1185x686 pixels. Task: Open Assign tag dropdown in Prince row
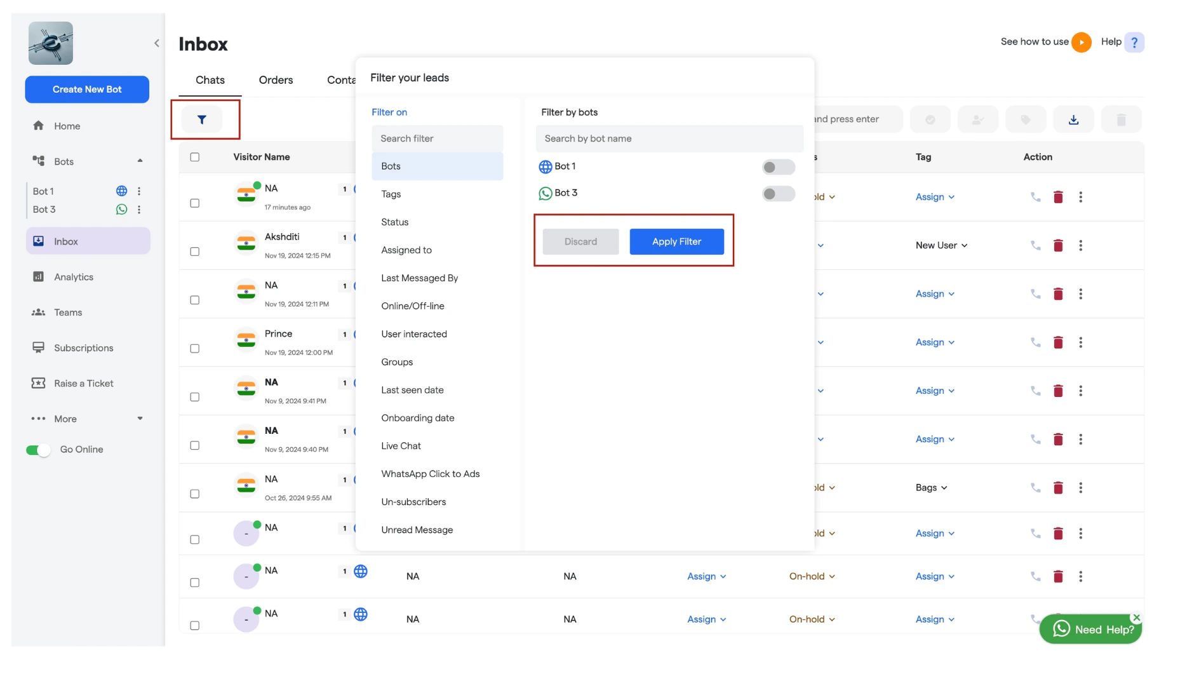coord(935,342)
